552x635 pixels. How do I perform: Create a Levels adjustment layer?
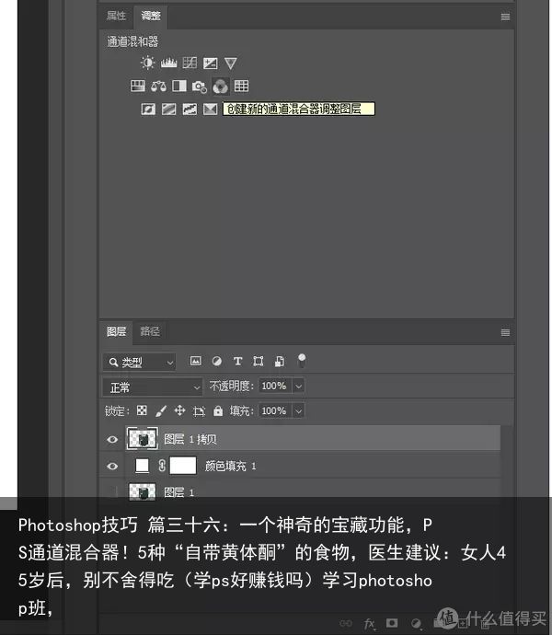pyautogui.click(x=168, y=63)
